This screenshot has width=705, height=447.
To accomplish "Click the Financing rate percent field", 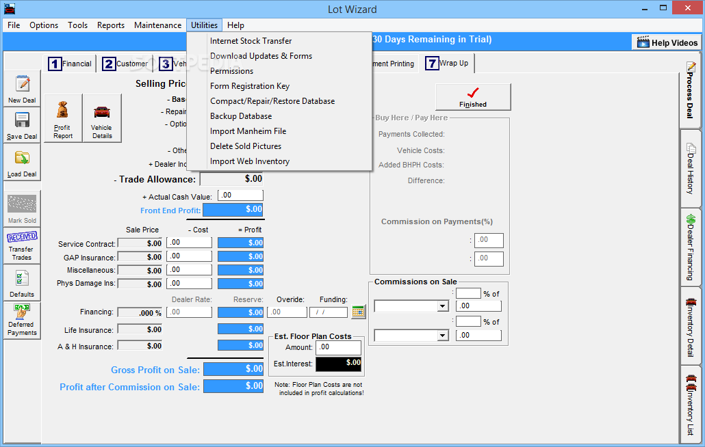I will 140,312.
